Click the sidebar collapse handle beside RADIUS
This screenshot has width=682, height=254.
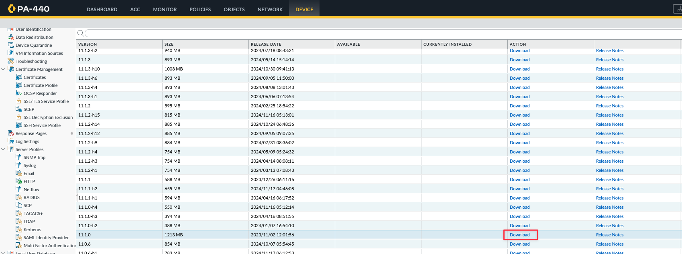pos(76,196)
